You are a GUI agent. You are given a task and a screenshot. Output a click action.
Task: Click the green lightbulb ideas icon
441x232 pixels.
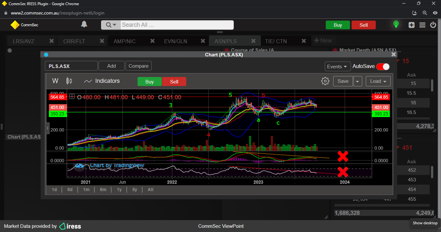[396, 25]
